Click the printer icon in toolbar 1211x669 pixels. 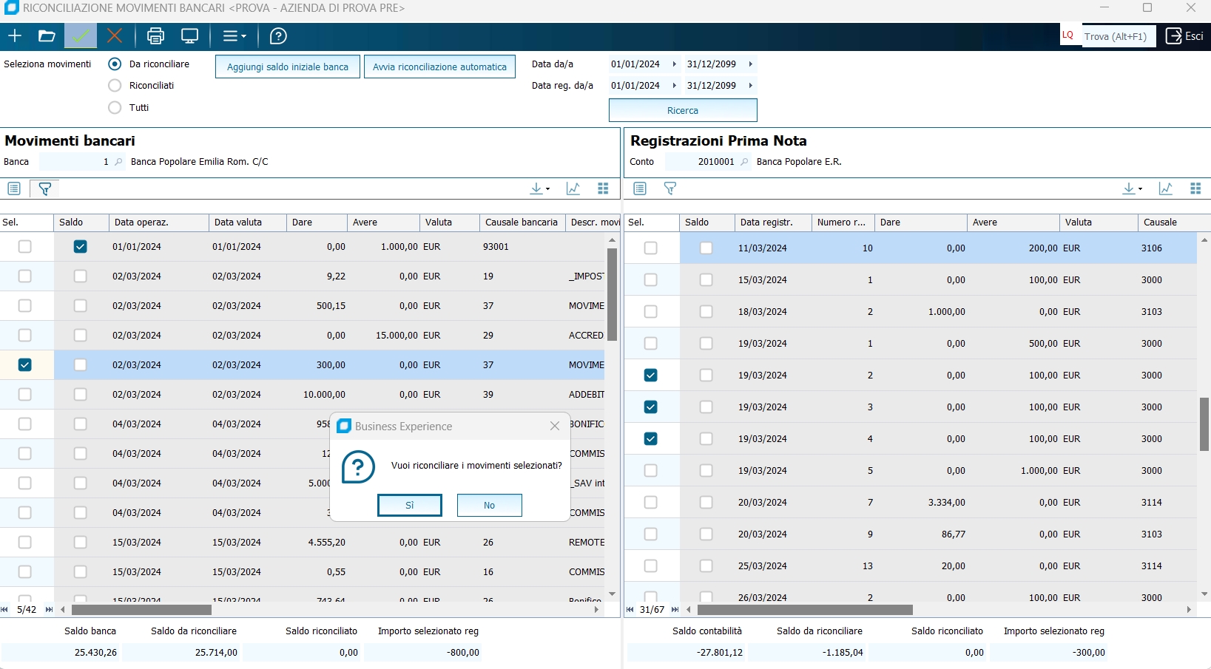155,36
